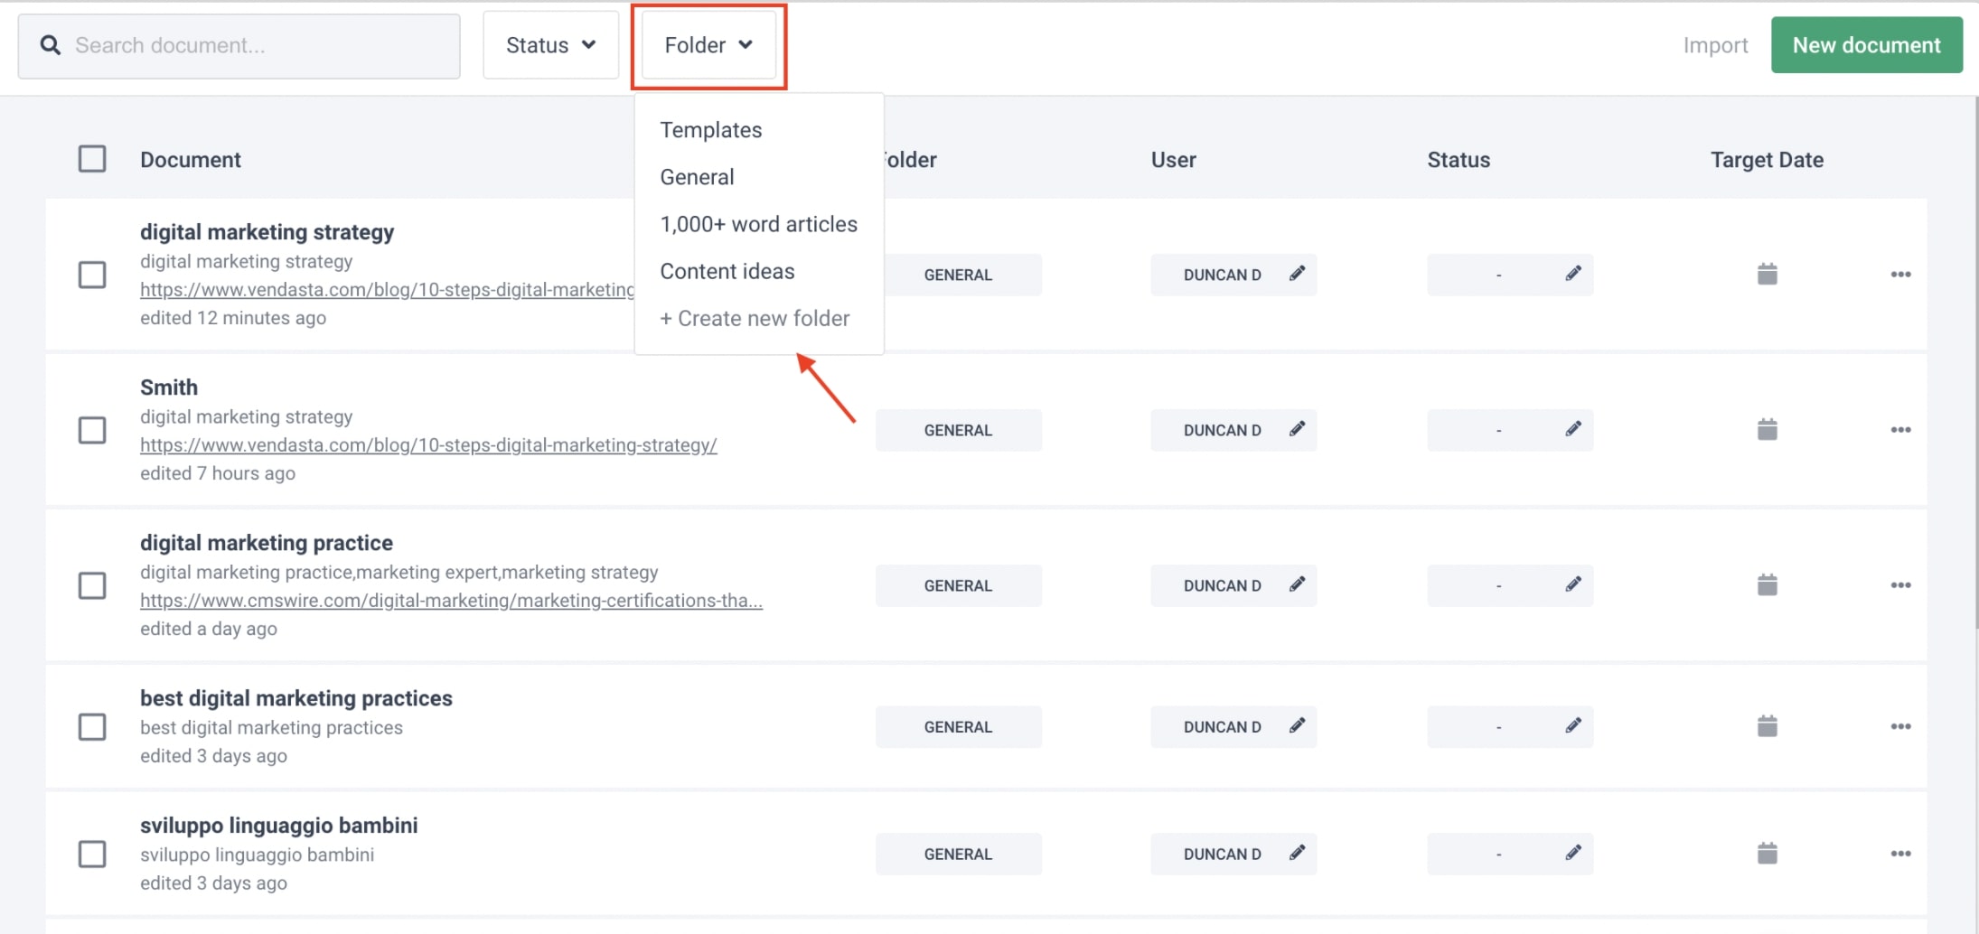Click GENERAL folder tag in Smith row

point(958,430)
